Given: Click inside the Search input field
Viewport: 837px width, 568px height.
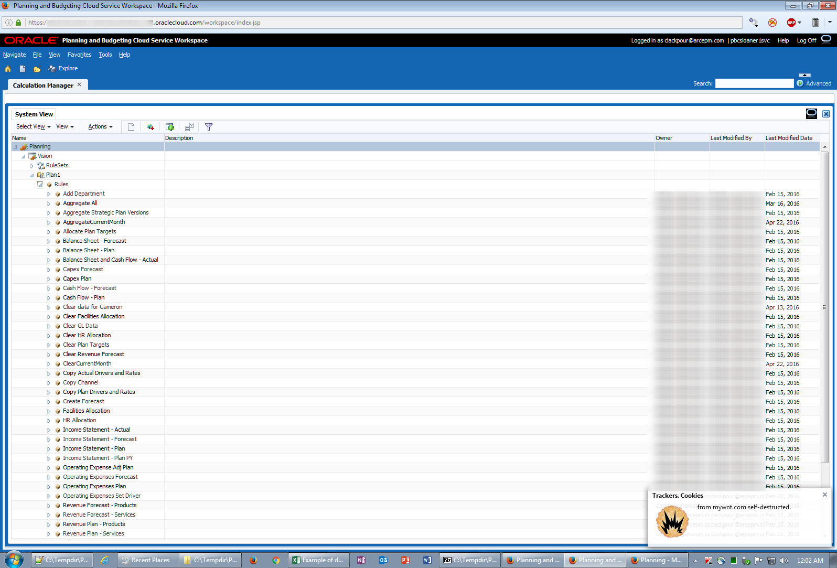Looking at the screenshot, I should pyautogui.click(x=754, y=83).
